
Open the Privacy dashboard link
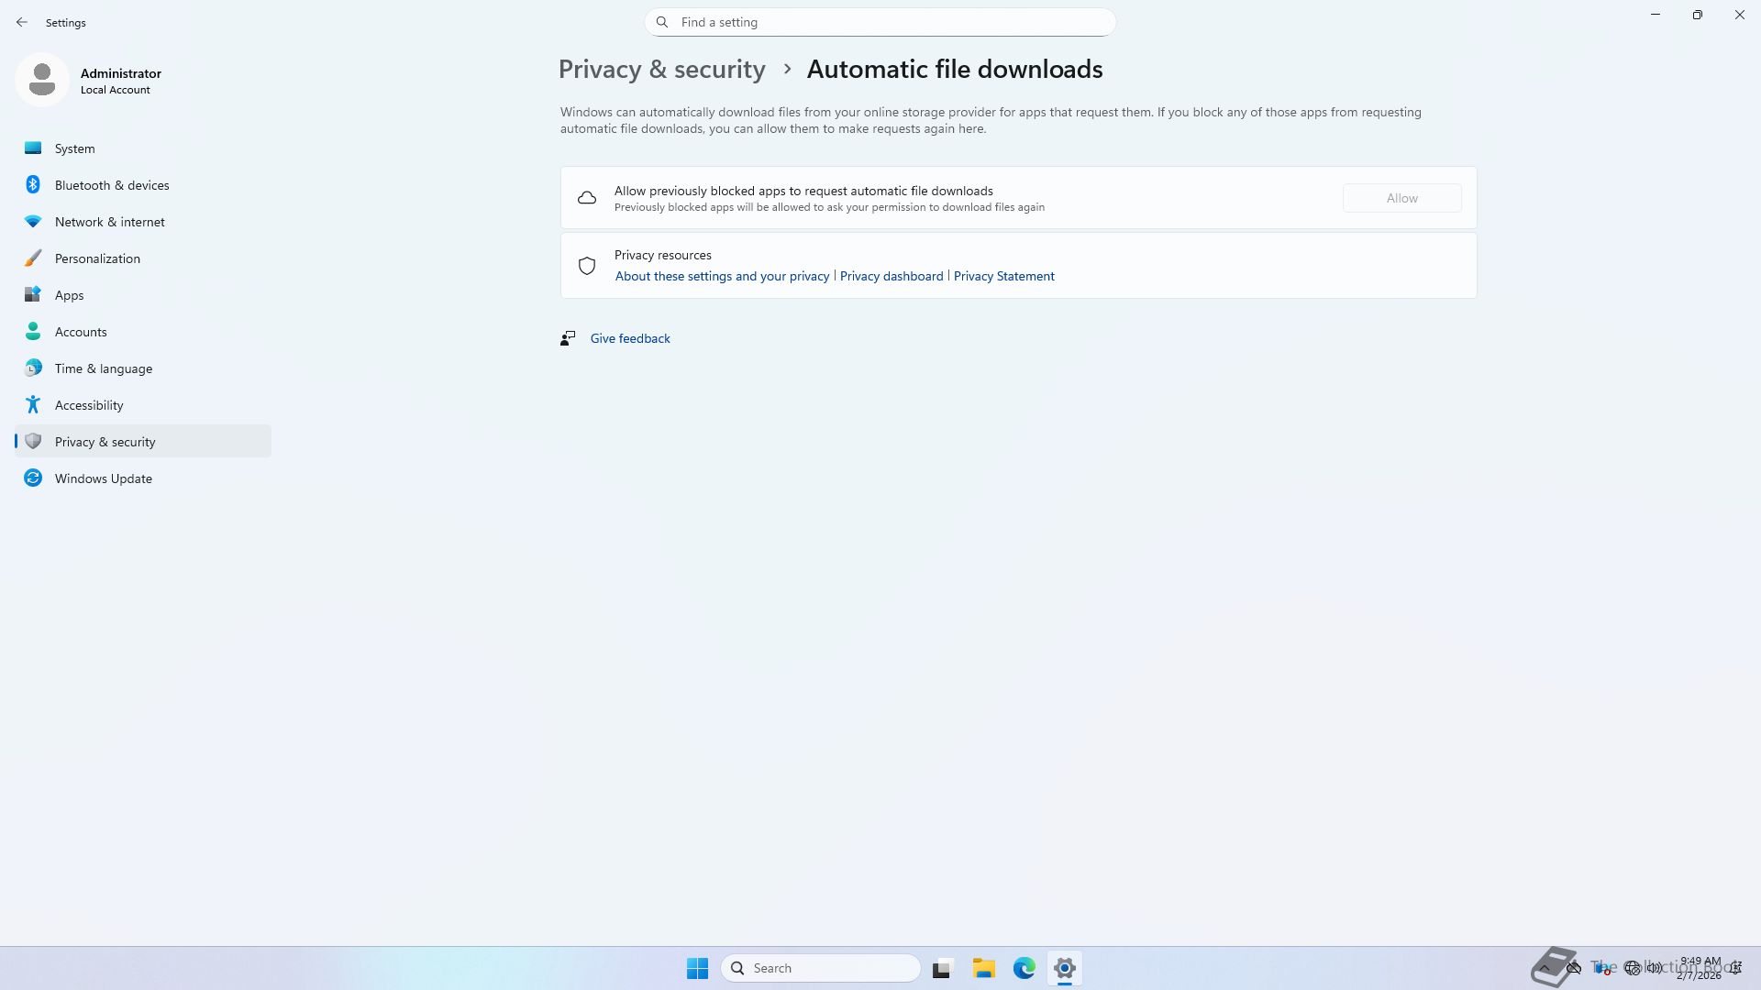(891, 276)
